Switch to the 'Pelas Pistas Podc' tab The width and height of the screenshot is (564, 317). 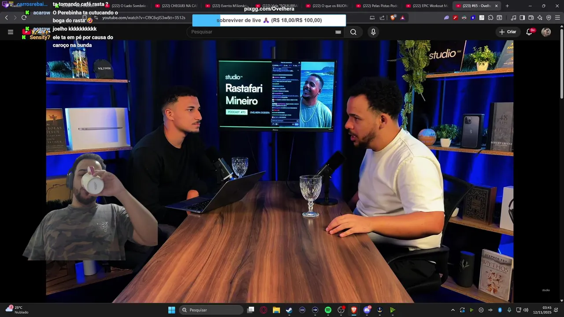(x=377, y=6)
